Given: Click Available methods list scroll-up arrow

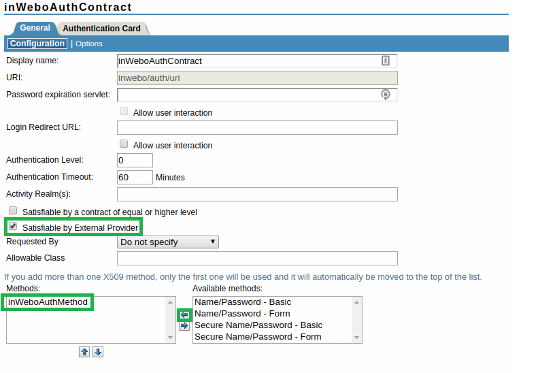Looking at the screenshot, I should pyautogui.click(x=357, y=302).
